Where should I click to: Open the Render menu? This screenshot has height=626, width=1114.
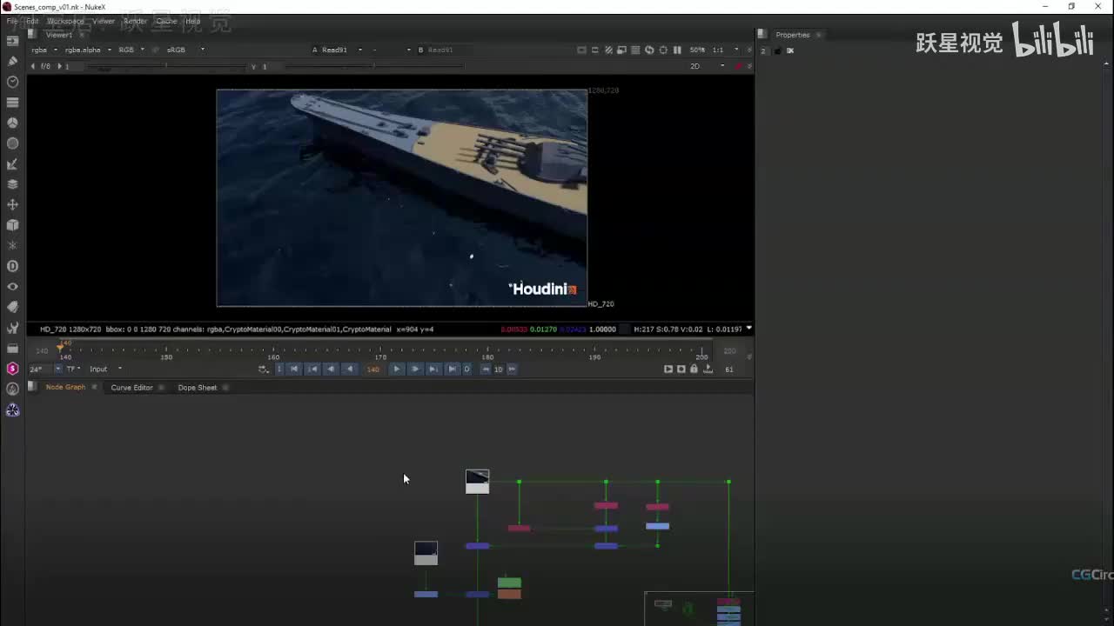(135, 21)
